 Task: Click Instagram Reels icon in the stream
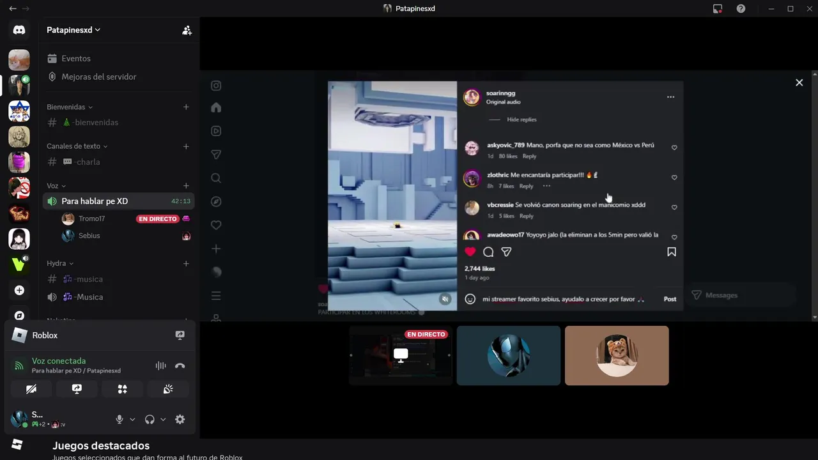click(216, 131)
